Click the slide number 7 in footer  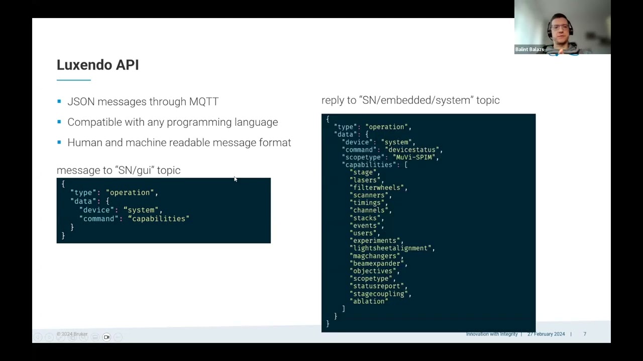tap(585, 334)
